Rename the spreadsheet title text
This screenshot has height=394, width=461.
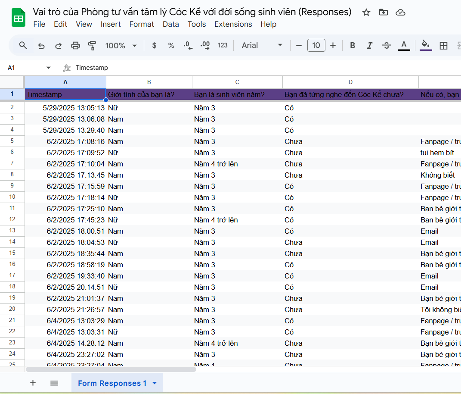click(192, 12)
